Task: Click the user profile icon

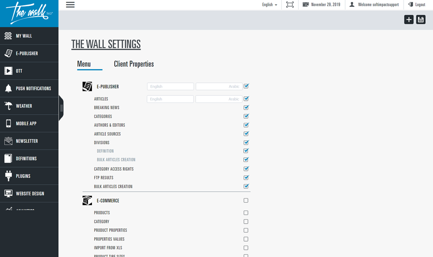Action: (x=352, y=5)
